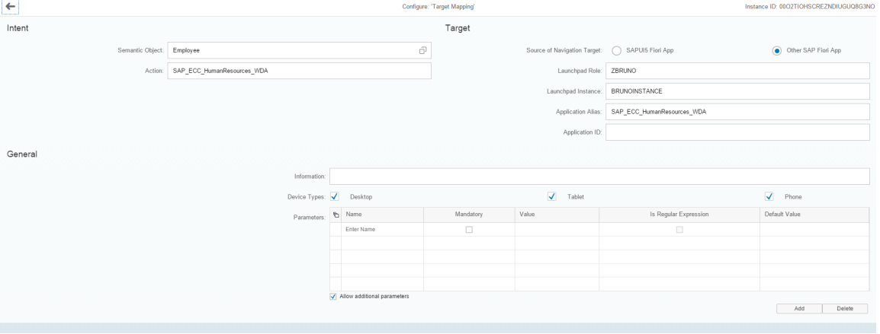Click the back arrow icon
The height and width of the screenshot is (334, 880).
click(11, 7)
